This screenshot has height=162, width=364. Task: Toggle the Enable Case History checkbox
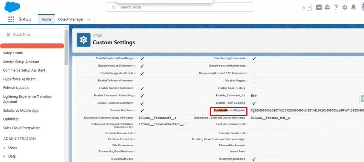(254, 89)
